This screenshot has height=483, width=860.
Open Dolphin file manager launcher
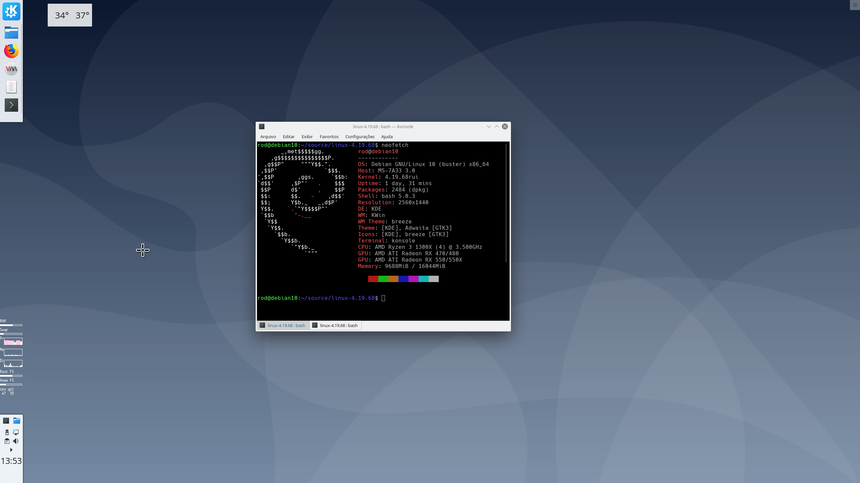11,33
